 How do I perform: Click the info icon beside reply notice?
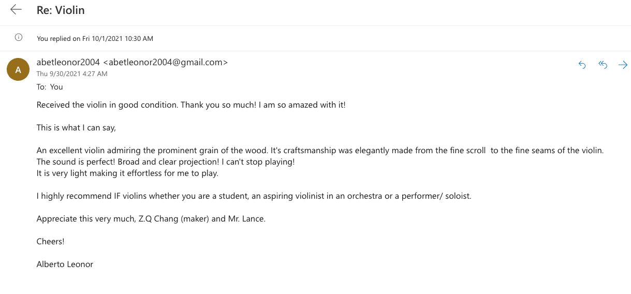coord(19,38)
